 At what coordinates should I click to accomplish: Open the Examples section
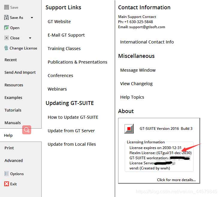(13, 98)
